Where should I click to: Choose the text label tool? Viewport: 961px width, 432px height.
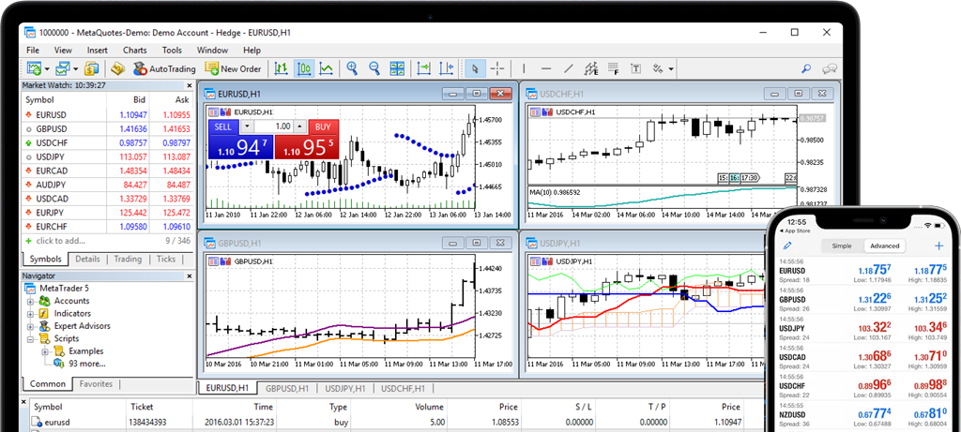coord(636,68)
